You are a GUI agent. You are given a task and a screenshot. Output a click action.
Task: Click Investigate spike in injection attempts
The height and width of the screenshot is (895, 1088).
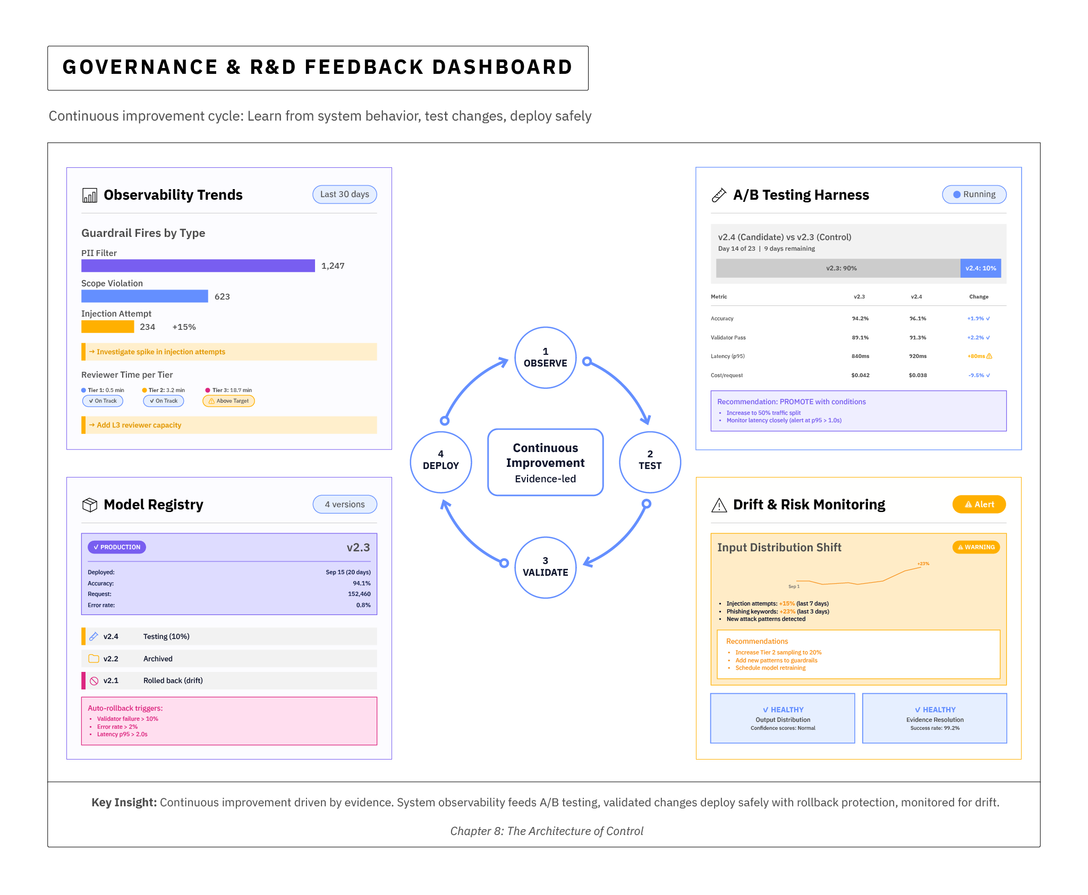click(x=157, y=352)
